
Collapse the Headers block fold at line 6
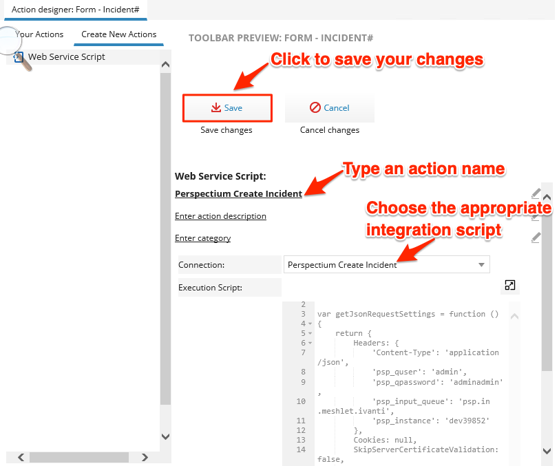click(310, 343)
